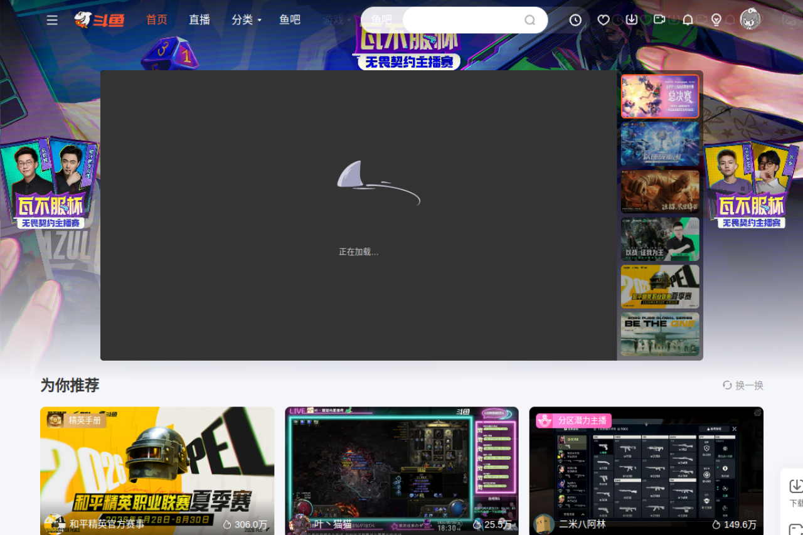Open the 二米八阿林 channel name
The width and height of the screenshot is (803, 535).
pyautogui.click(x=583, y=524)
